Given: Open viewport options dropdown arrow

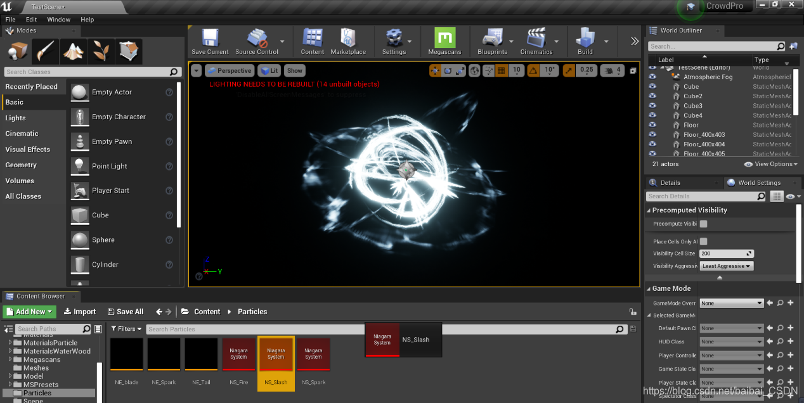Looking at the screenshot, I should [x=196, y=70].
